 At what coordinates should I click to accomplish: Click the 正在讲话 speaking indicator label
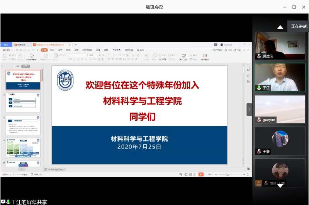tap(299, 26)
